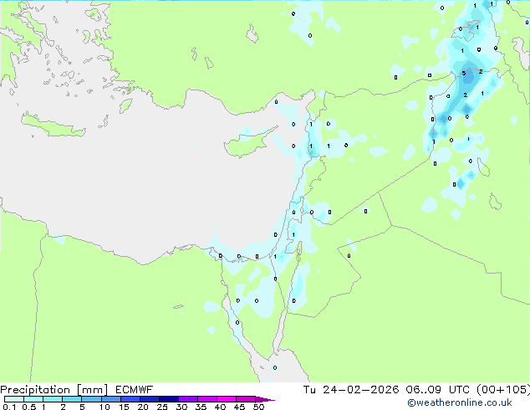
Task: Click the legend swatch between 2 and 5
Action: click(72, 399)
